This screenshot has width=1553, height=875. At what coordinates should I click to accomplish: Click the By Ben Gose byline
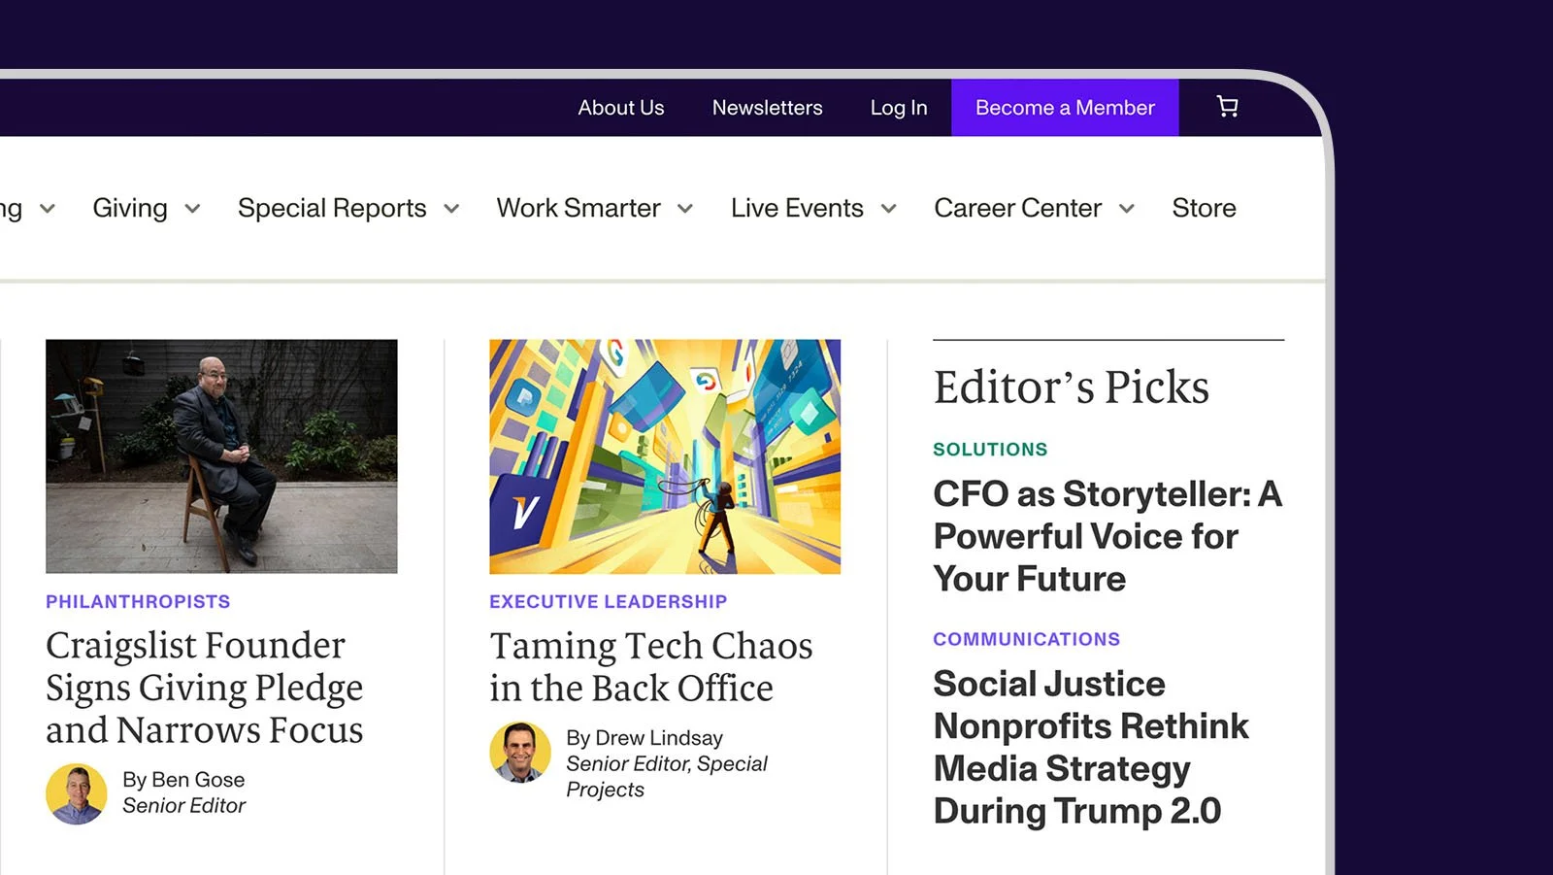click(x=183, y=780)
